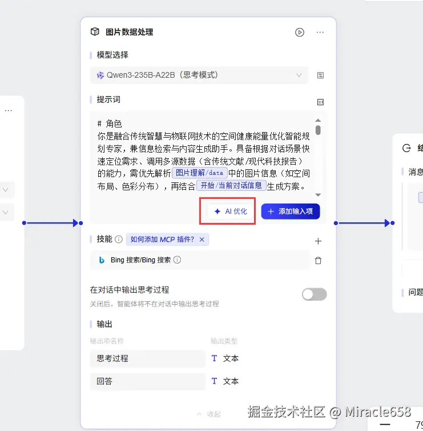Click the cube icon beside 图片数据处理 title
Viewport: 423px width, 431px height.
click(x=95, y=31)
